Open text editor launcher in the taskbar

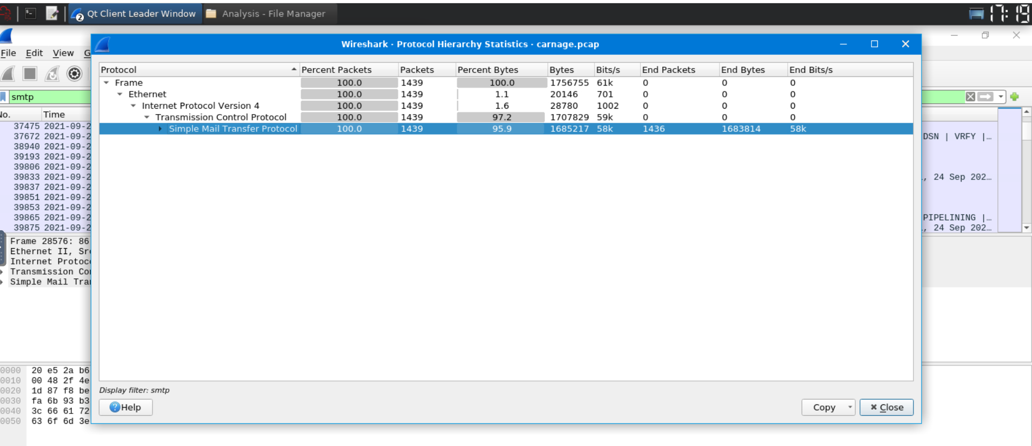pos(52,14)
